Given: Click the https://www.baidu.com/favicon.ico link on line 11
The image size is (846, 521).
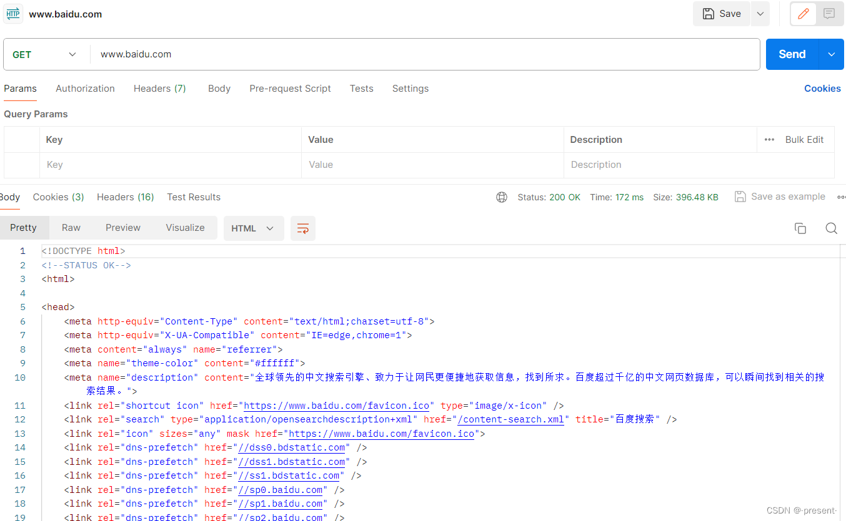Looking at the screenshot, I should (337, 406).
